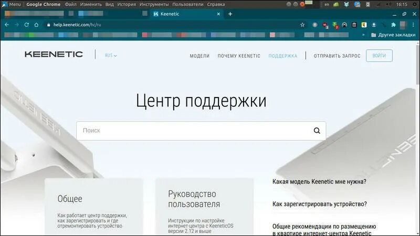Click the ninja face extension icon
Image resolution: width=420 pixels, height=236 pixels.
click(344, 25)
